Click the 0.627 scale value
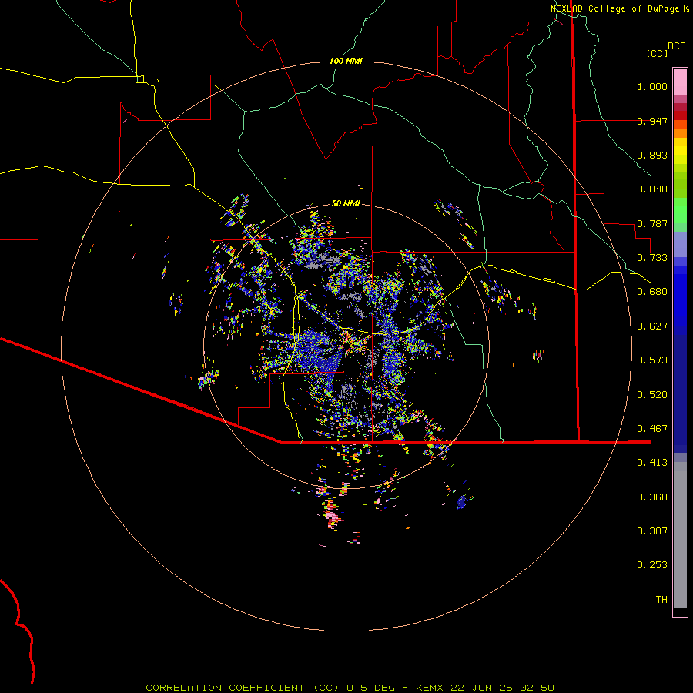 pos(652,326)
